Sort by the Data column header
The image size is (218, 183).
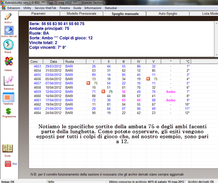point(53,62)
